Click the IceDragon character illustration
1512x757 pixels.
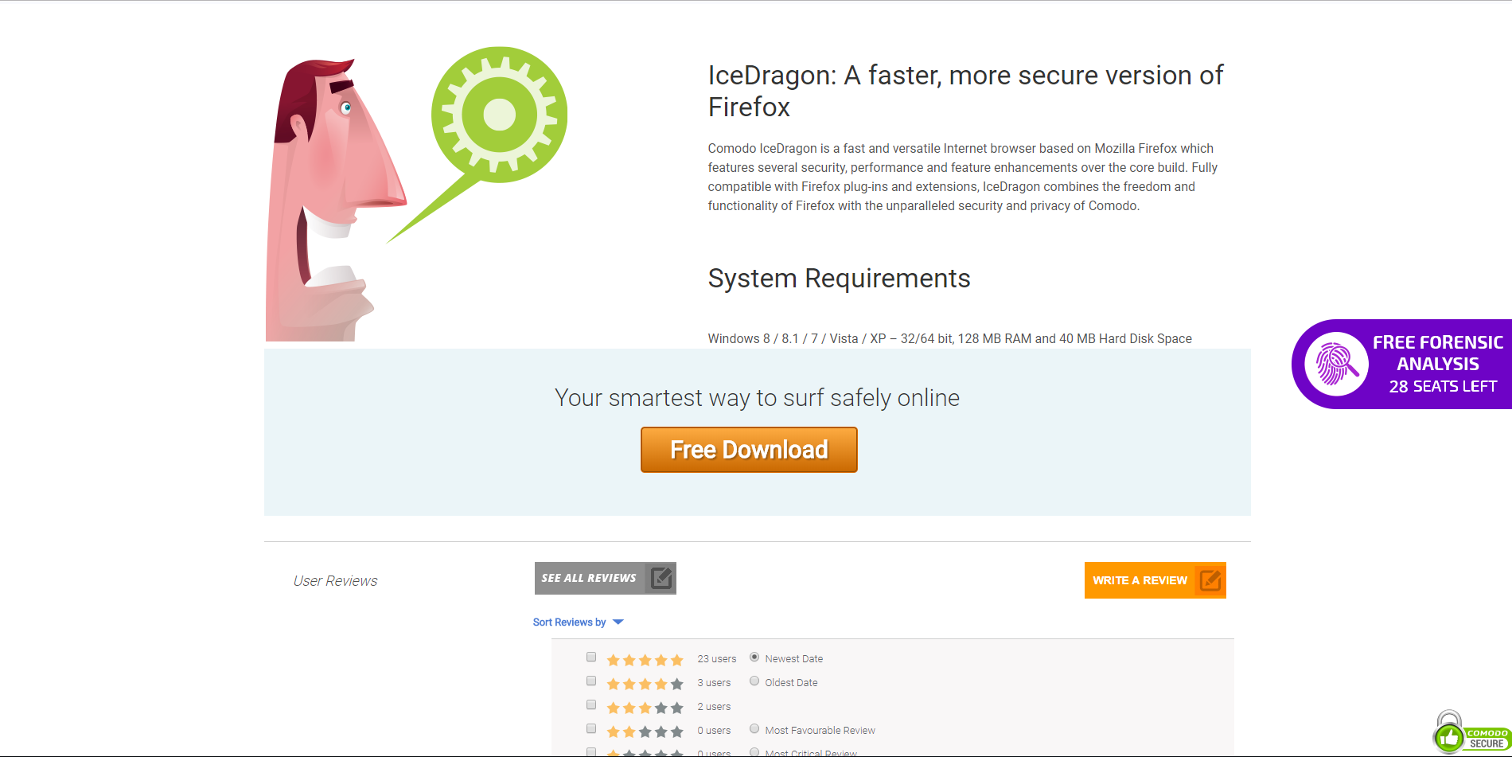pos(334,201)
